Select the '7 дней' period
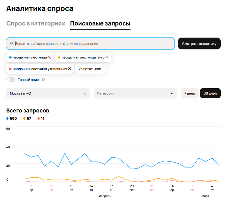The width and height of the screenshot is (231, 207). tap(190, 94)
